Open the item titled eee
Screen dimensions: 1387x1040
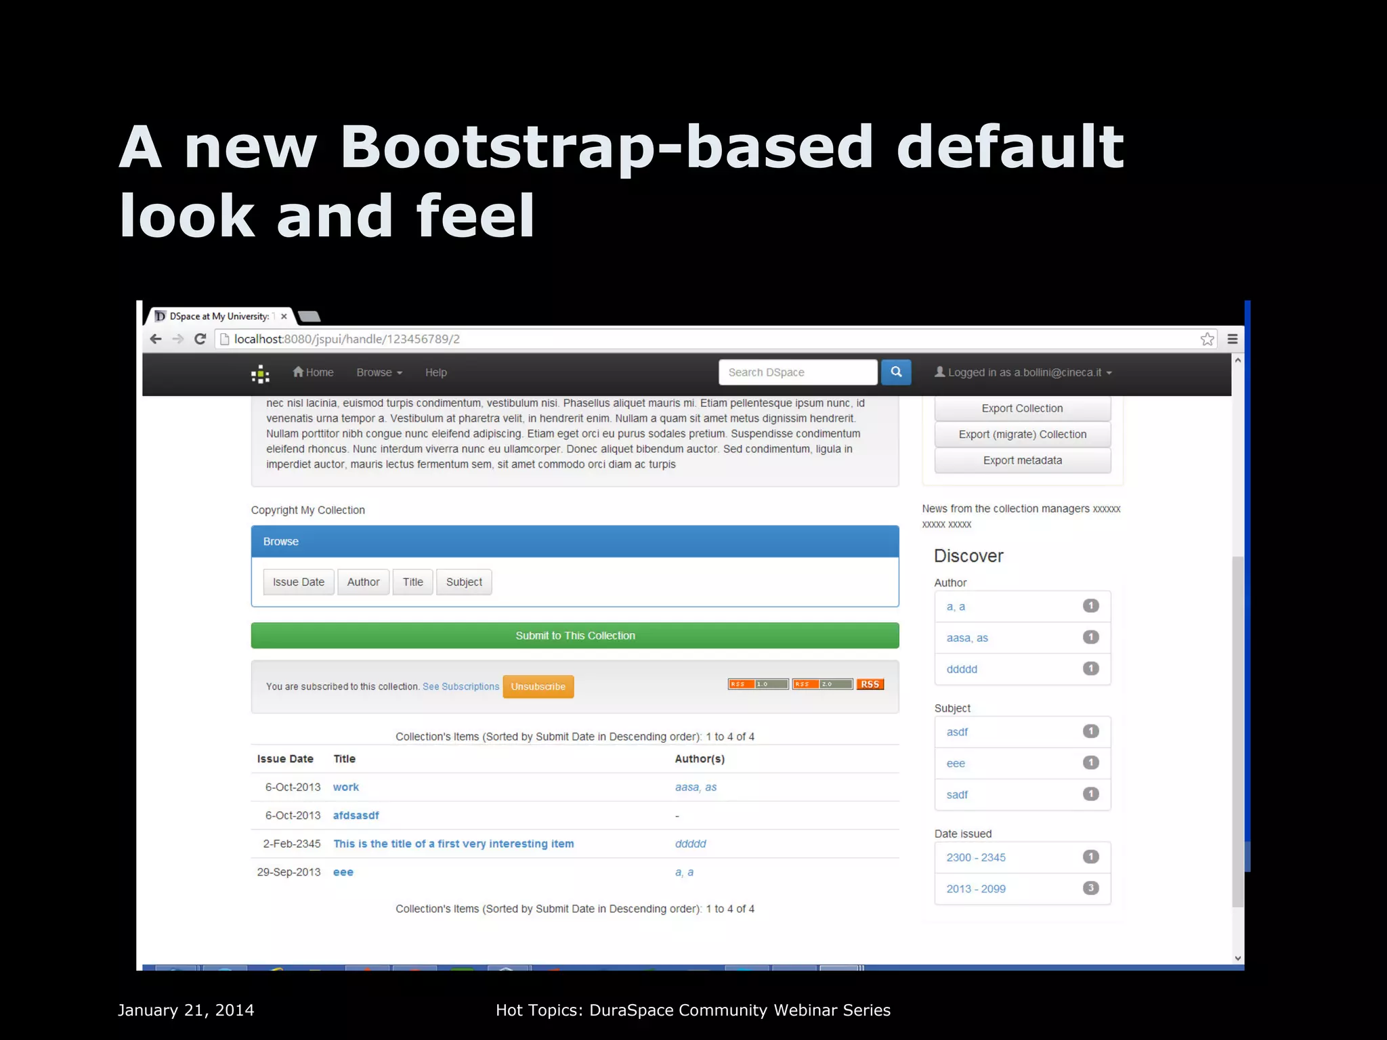tap(343, 872)
